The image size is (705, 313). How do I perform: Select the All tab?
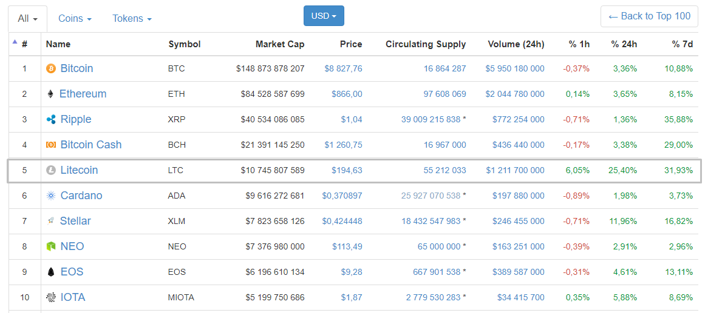[x=27, y=19]
